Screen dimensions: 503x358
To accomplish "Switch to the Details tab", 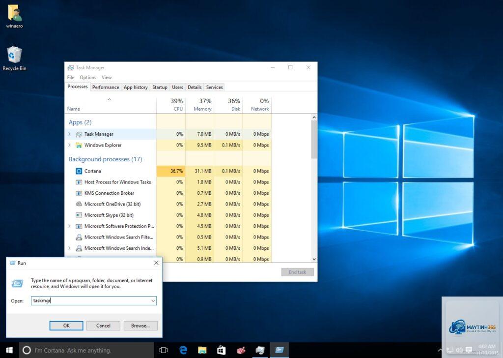I will pos(195,87).
